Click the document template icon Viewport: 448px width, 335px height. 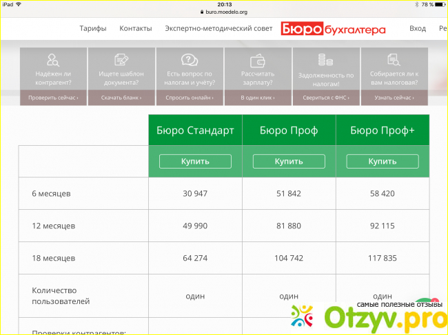point(121,60)
